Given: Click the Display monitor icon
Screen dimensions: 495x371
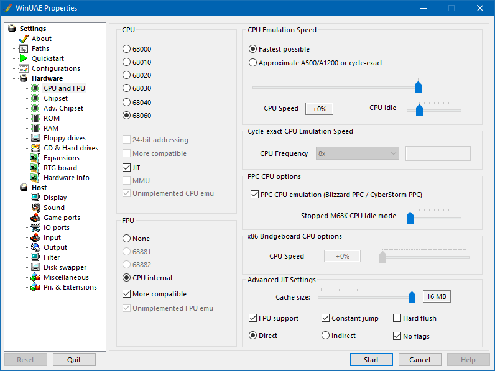Looking at the screenshot, I should coord(35,198).
